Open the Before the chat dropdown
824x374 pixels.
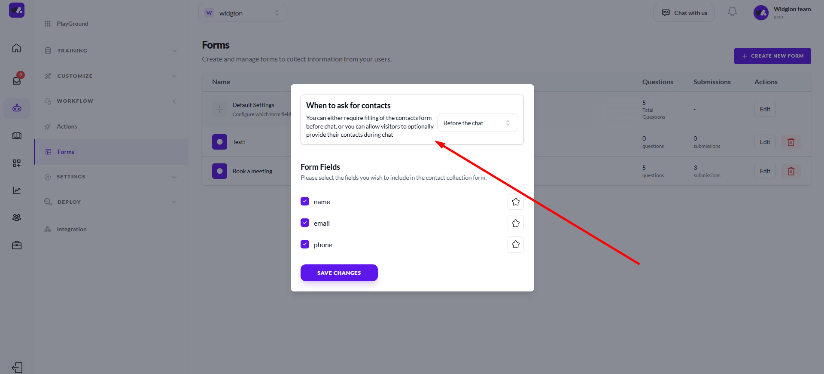(x=477, y=123)
